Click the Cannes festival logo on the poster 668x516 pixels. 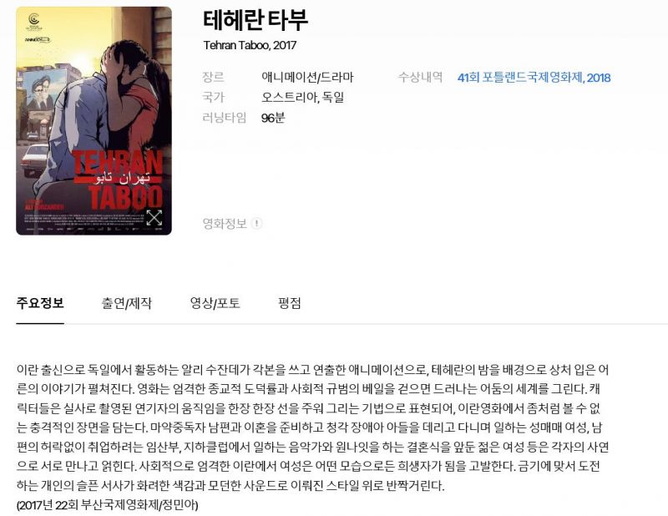coord(34,22)
